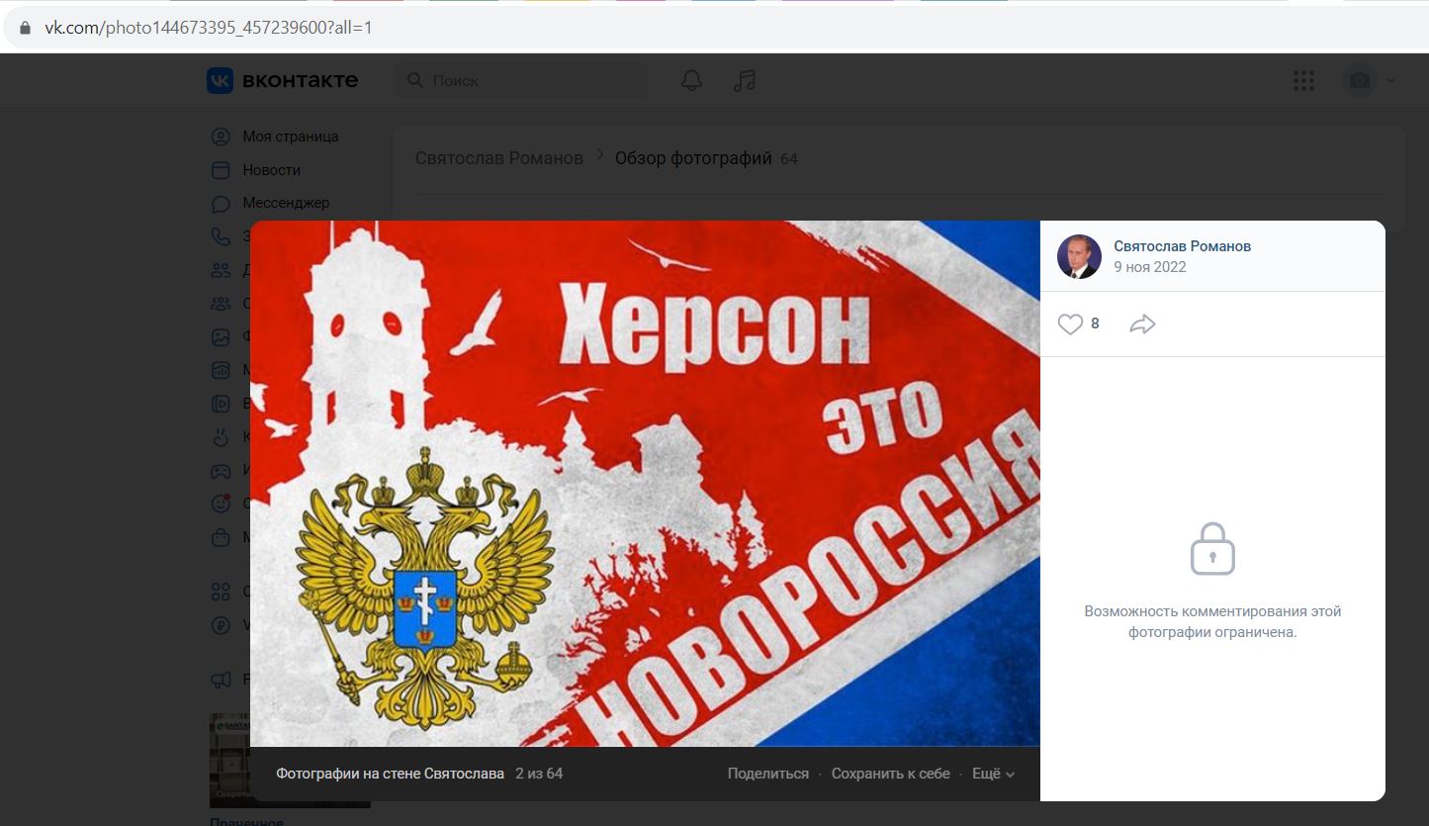1429x826 pixels.
Task: Click the Мессенджер chat bubble icon
Action: click(x=222, y=204)
